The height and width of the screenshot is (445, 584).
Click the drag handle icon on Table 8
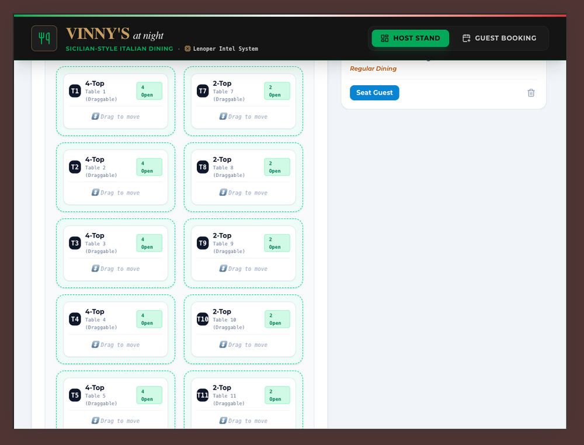pos(223,192)
